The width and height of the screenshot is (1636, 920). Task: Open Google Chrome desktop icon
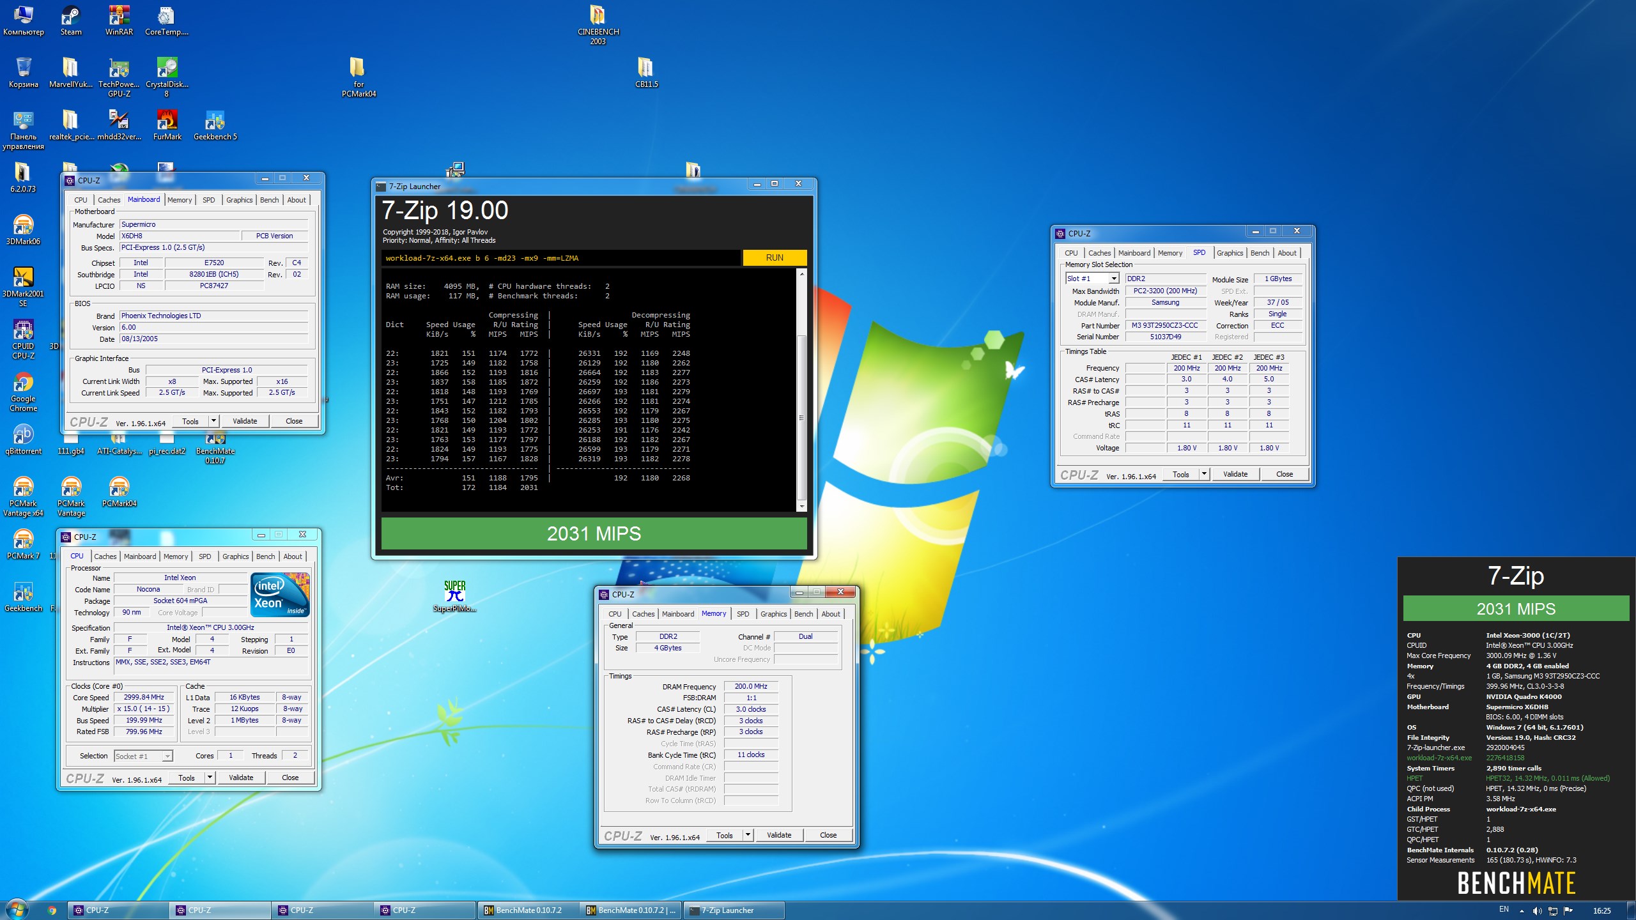click(x=24, y=391)
